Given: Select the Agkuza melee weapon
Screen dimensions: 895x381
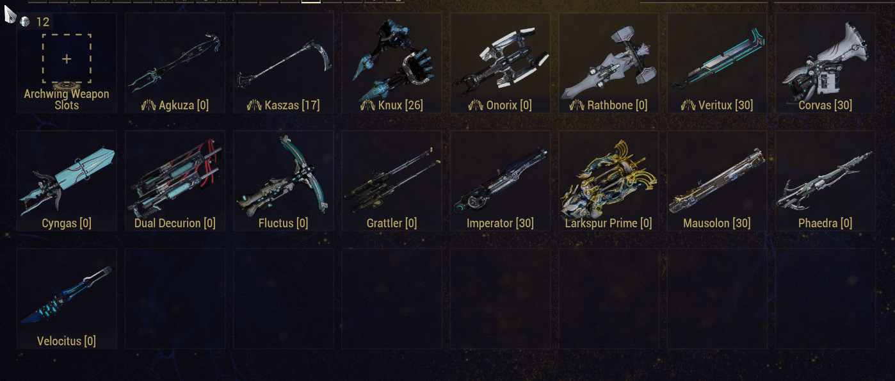Looking at the screenshot, I should click(175, 63).
